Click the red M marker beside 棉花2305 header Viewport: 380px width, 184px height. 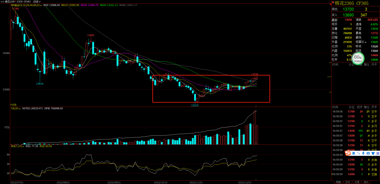click(332, 2)
